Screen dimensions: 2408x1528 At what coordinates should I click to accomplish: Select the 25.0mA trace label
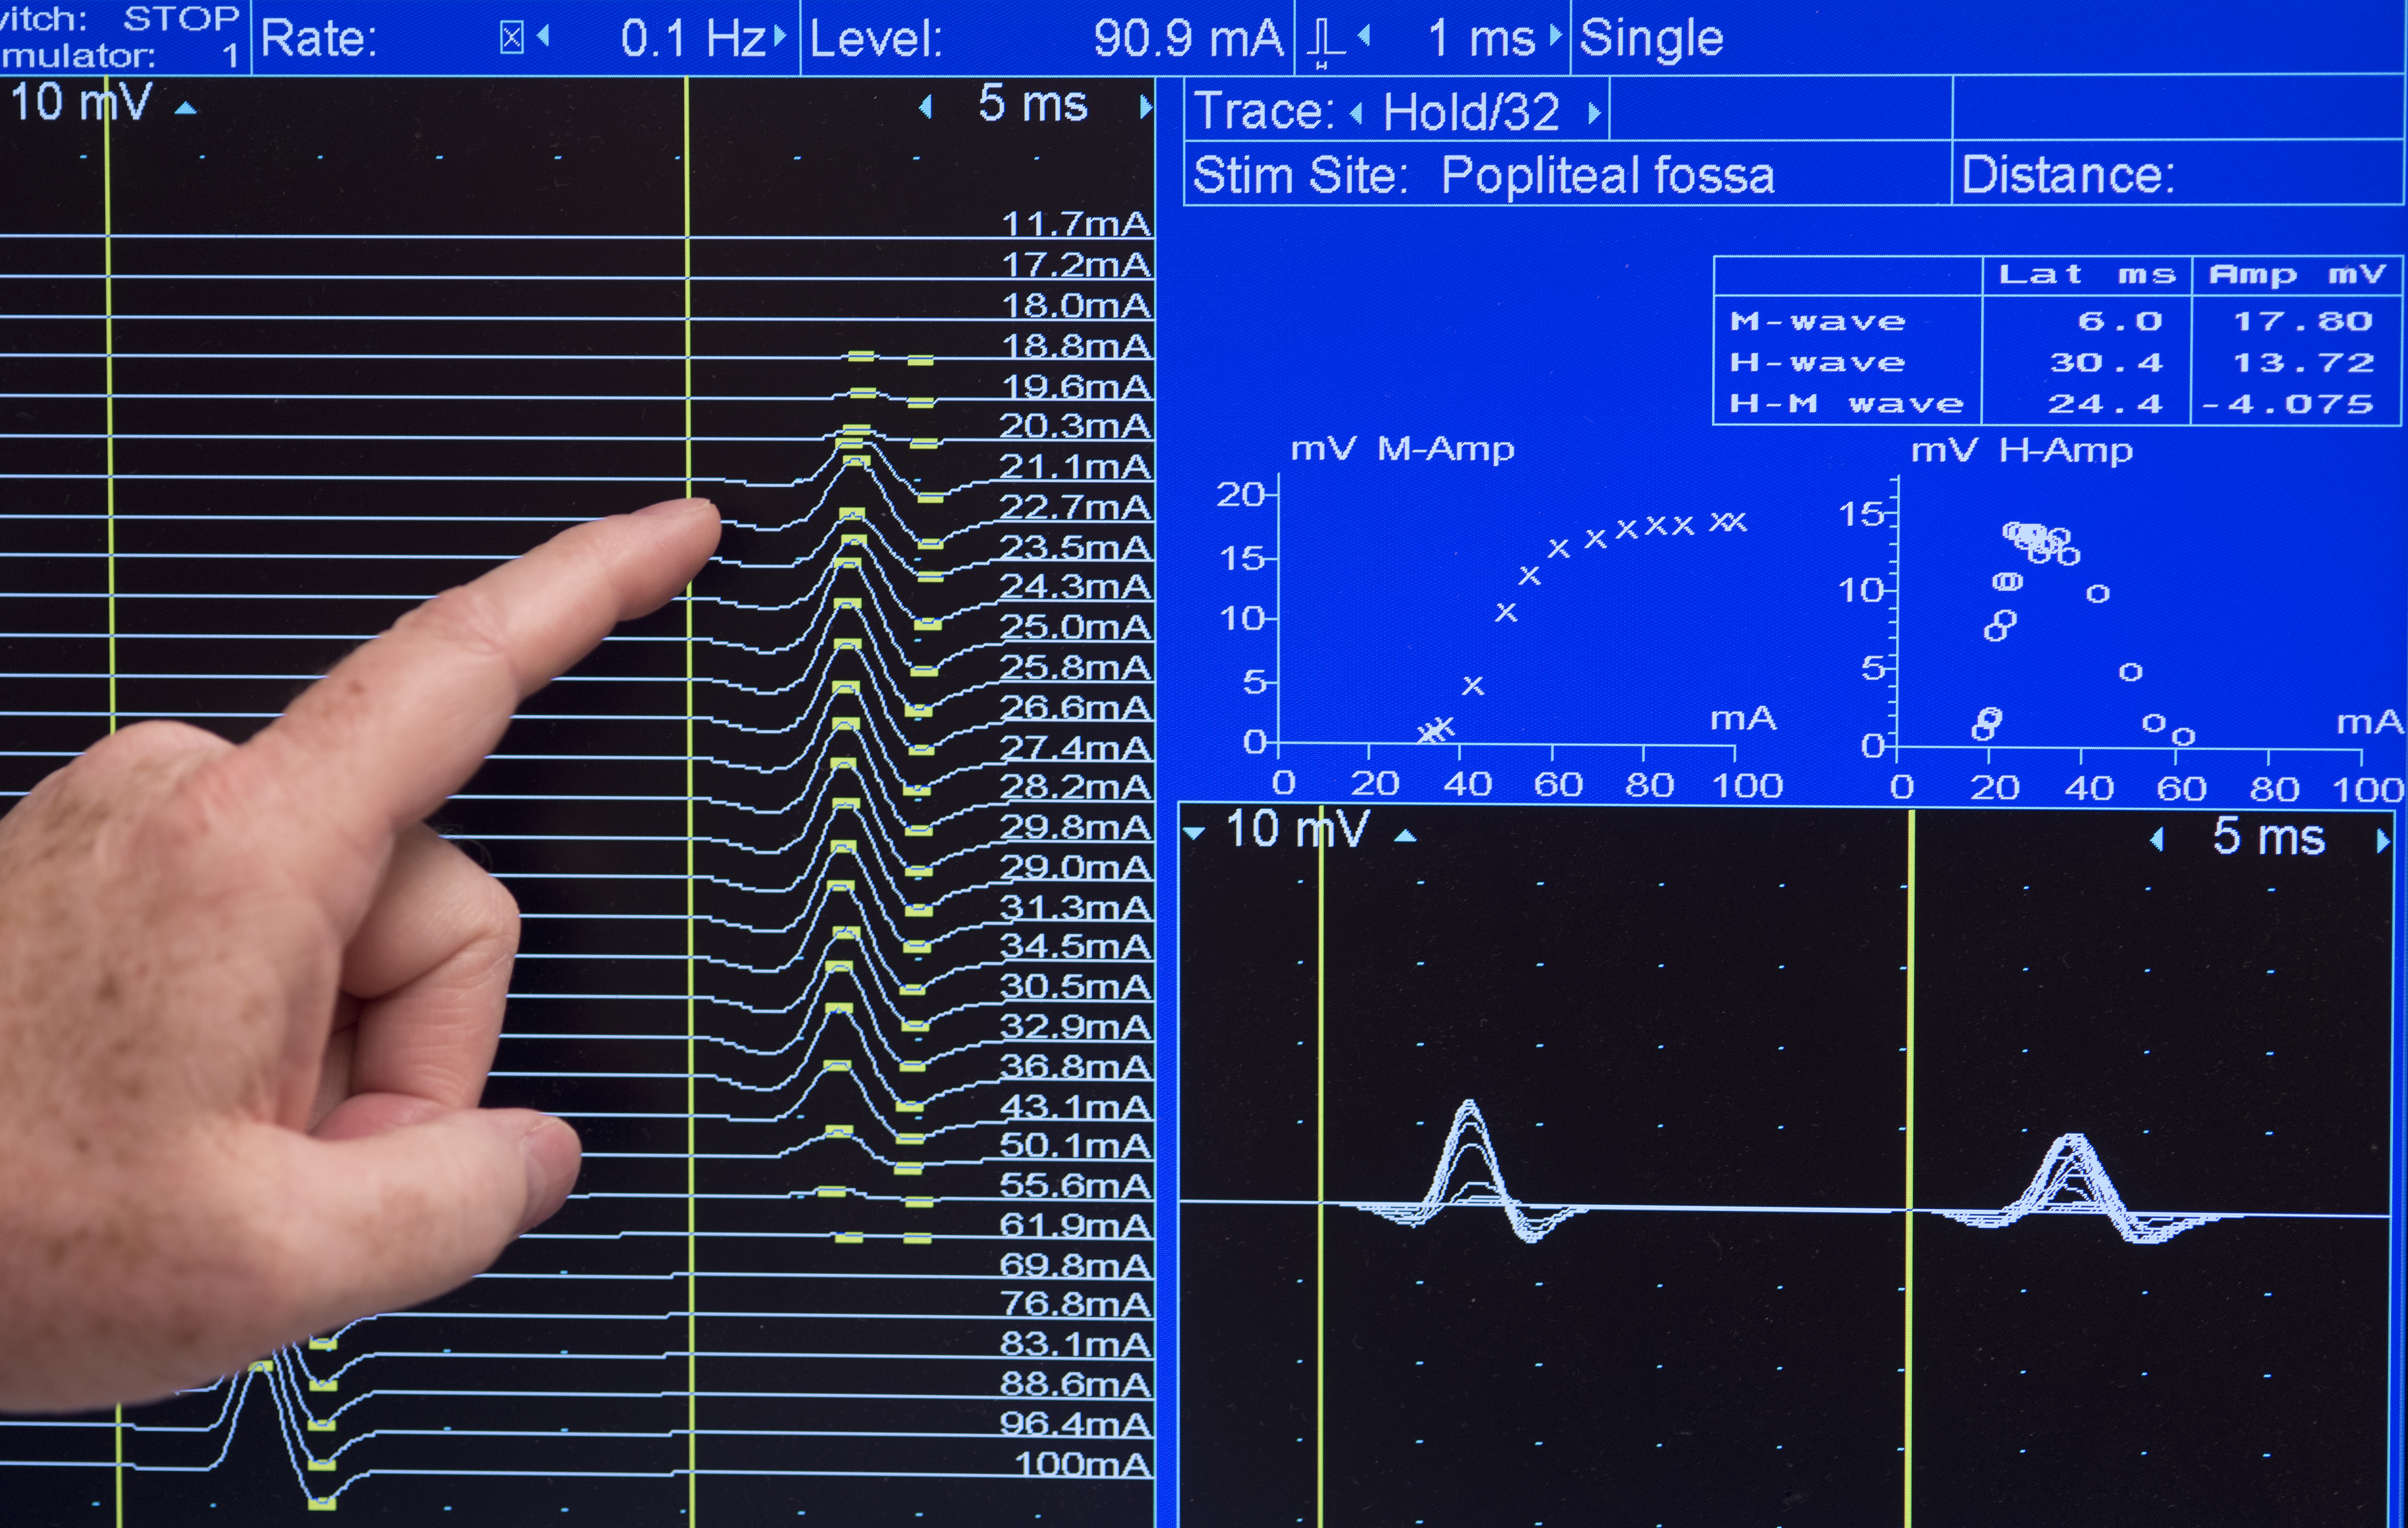click(1076, 627)
